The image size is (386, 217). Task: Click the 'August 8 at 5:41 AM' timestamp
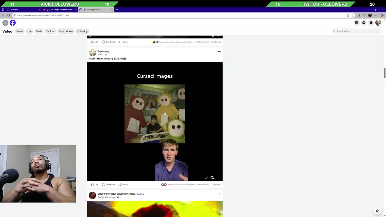click(106, 197)
